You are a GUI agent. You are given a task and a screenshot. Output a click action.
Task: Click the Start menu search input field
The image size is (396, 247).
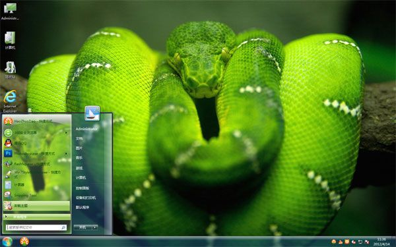pos(36,227)
